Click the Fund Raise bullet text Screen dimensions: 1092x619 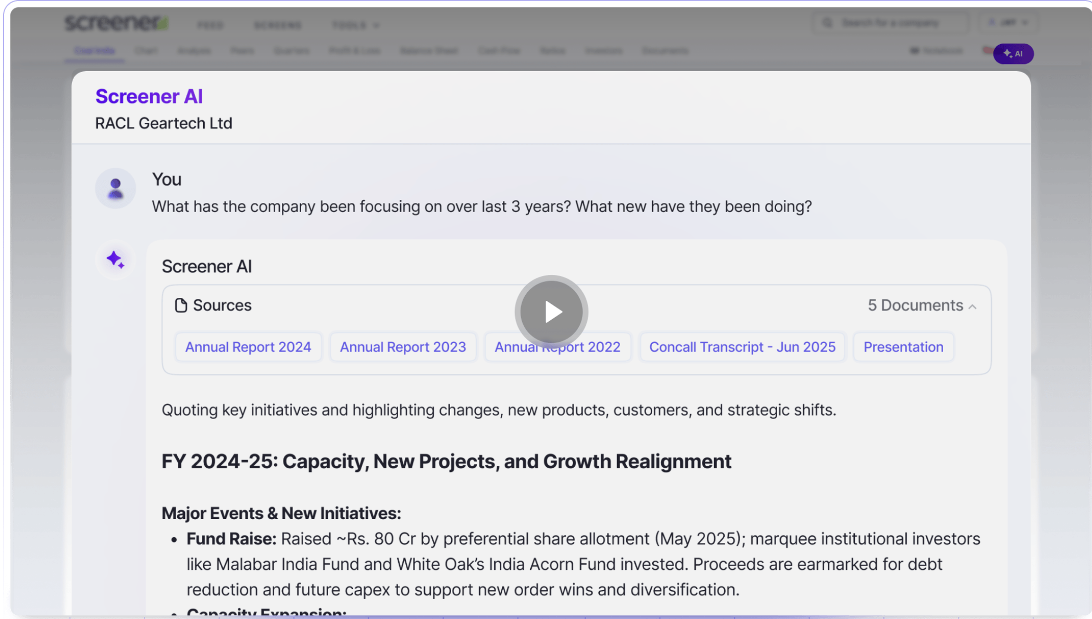coord(583,564)
